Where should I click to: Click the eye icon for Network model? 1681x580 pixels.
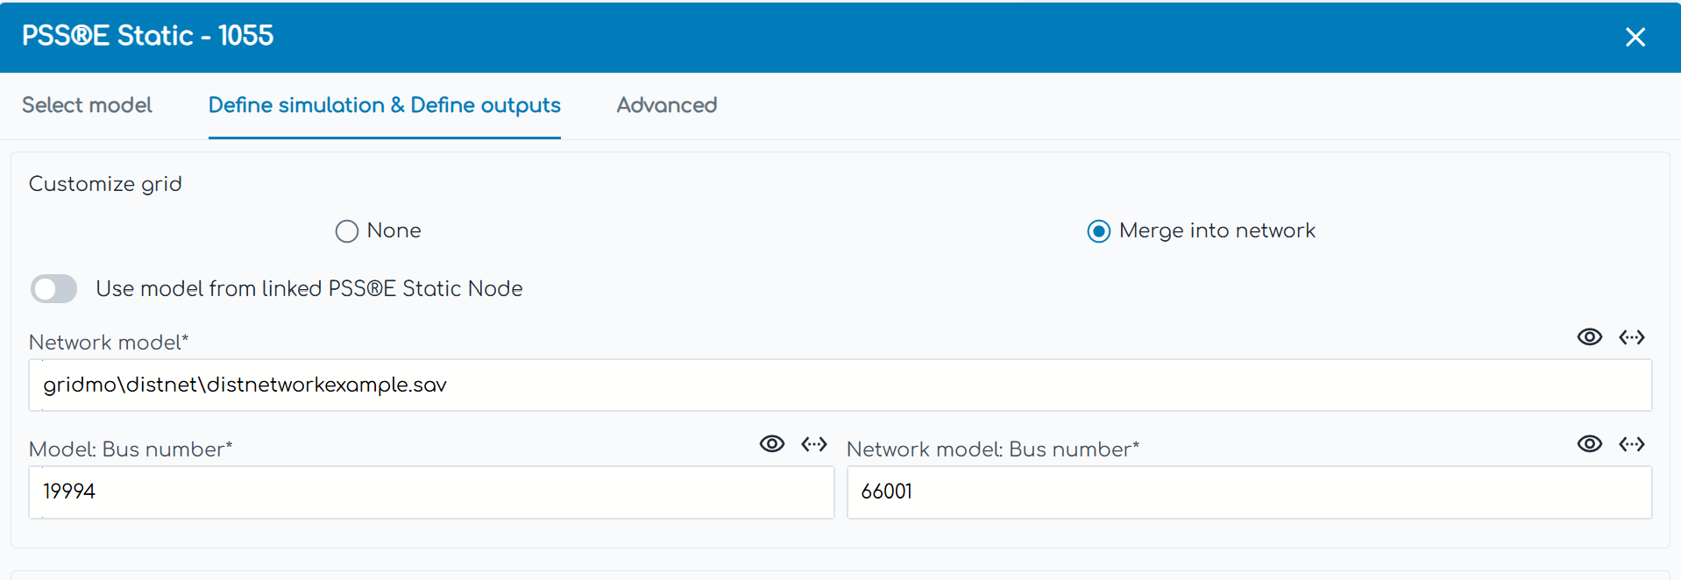[1589, 337]
